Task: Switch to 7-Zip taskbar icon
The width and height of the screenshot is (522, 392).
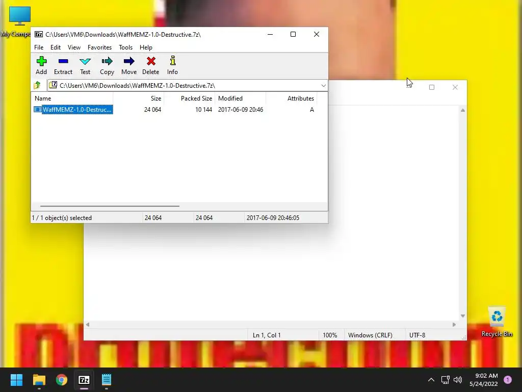Action: [84, 380]
